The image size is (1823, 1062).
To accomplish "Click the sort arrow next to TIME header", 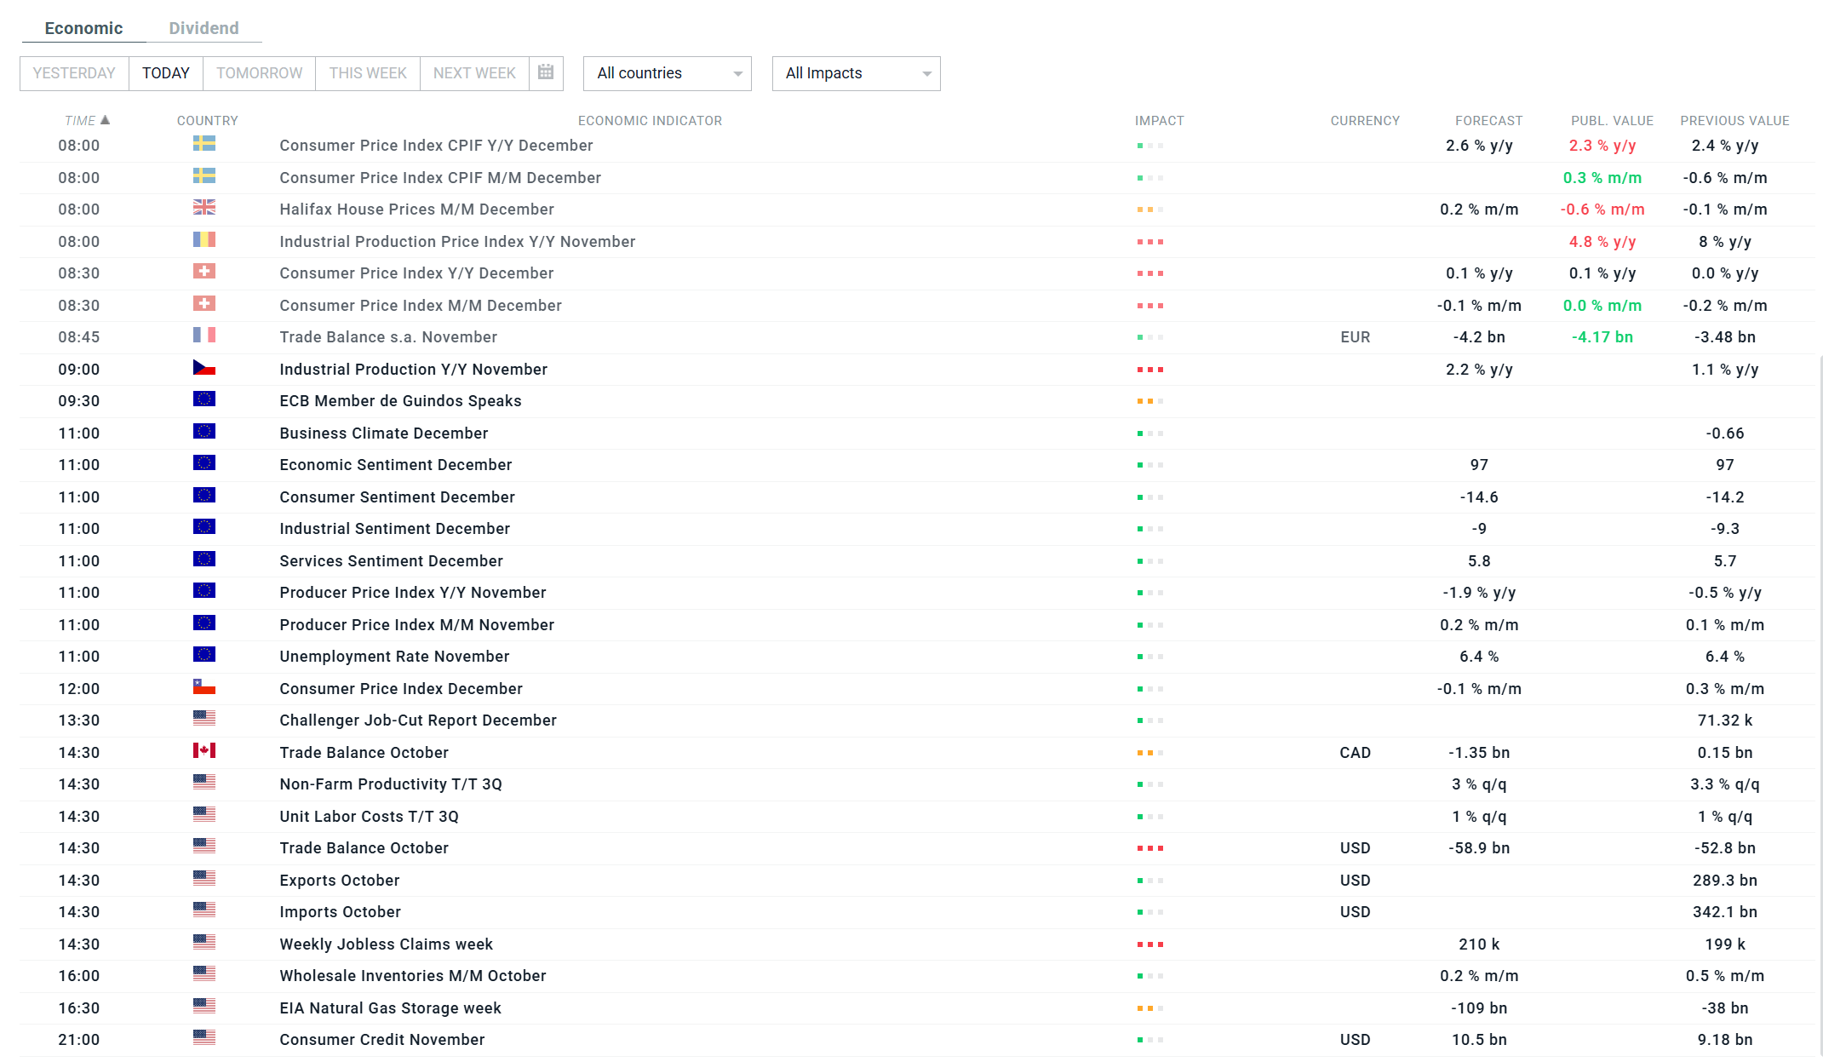I will 106,120.
